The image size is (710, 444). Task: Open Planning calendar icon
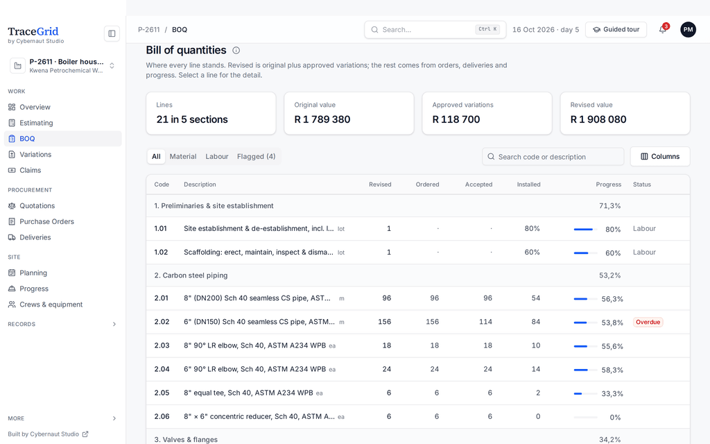click(x=12, y=273)
